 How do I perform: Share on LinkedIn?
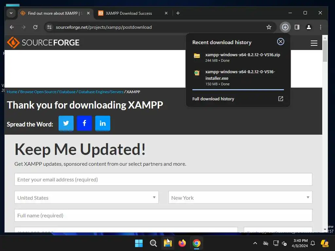103,123
